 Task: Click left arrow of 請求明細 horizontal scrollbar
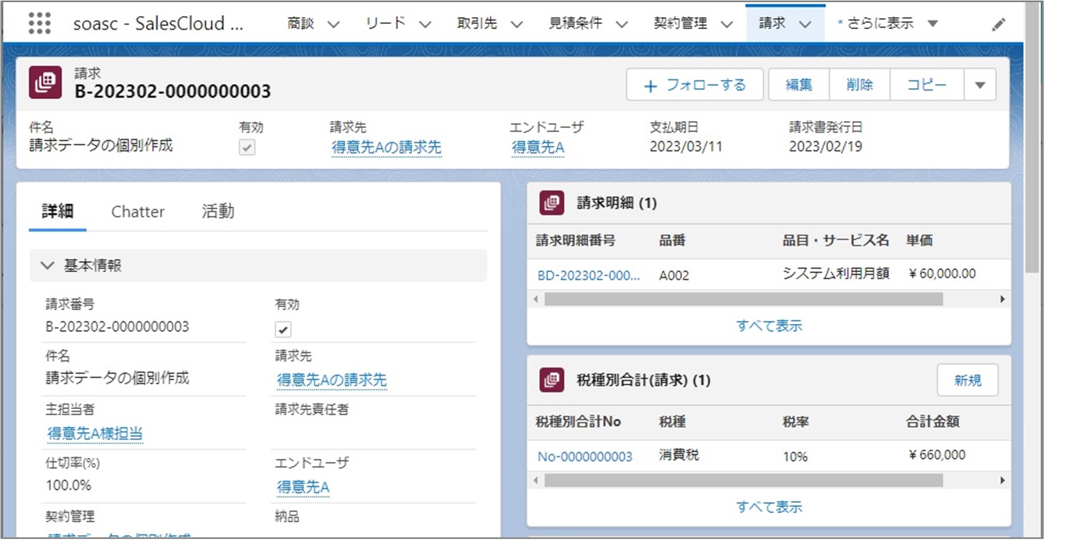point(535,299)
